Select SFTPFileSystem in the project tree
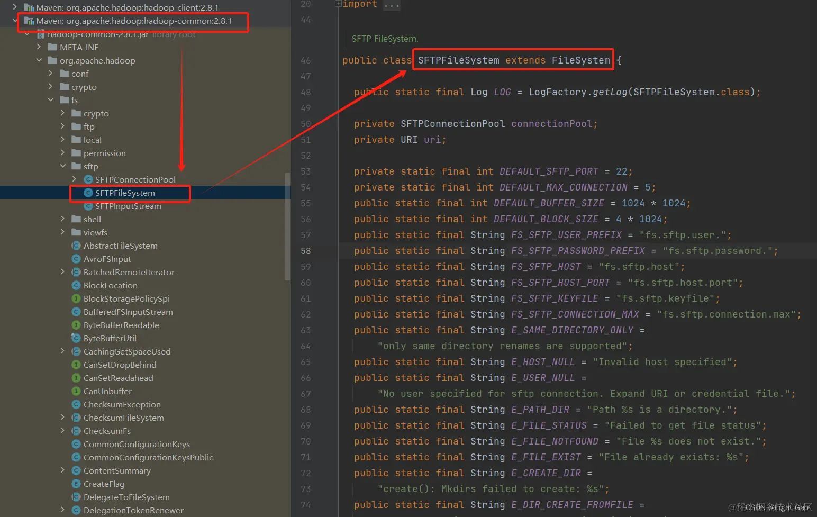This screenshot has height=517, width=817. pos(125,193)
